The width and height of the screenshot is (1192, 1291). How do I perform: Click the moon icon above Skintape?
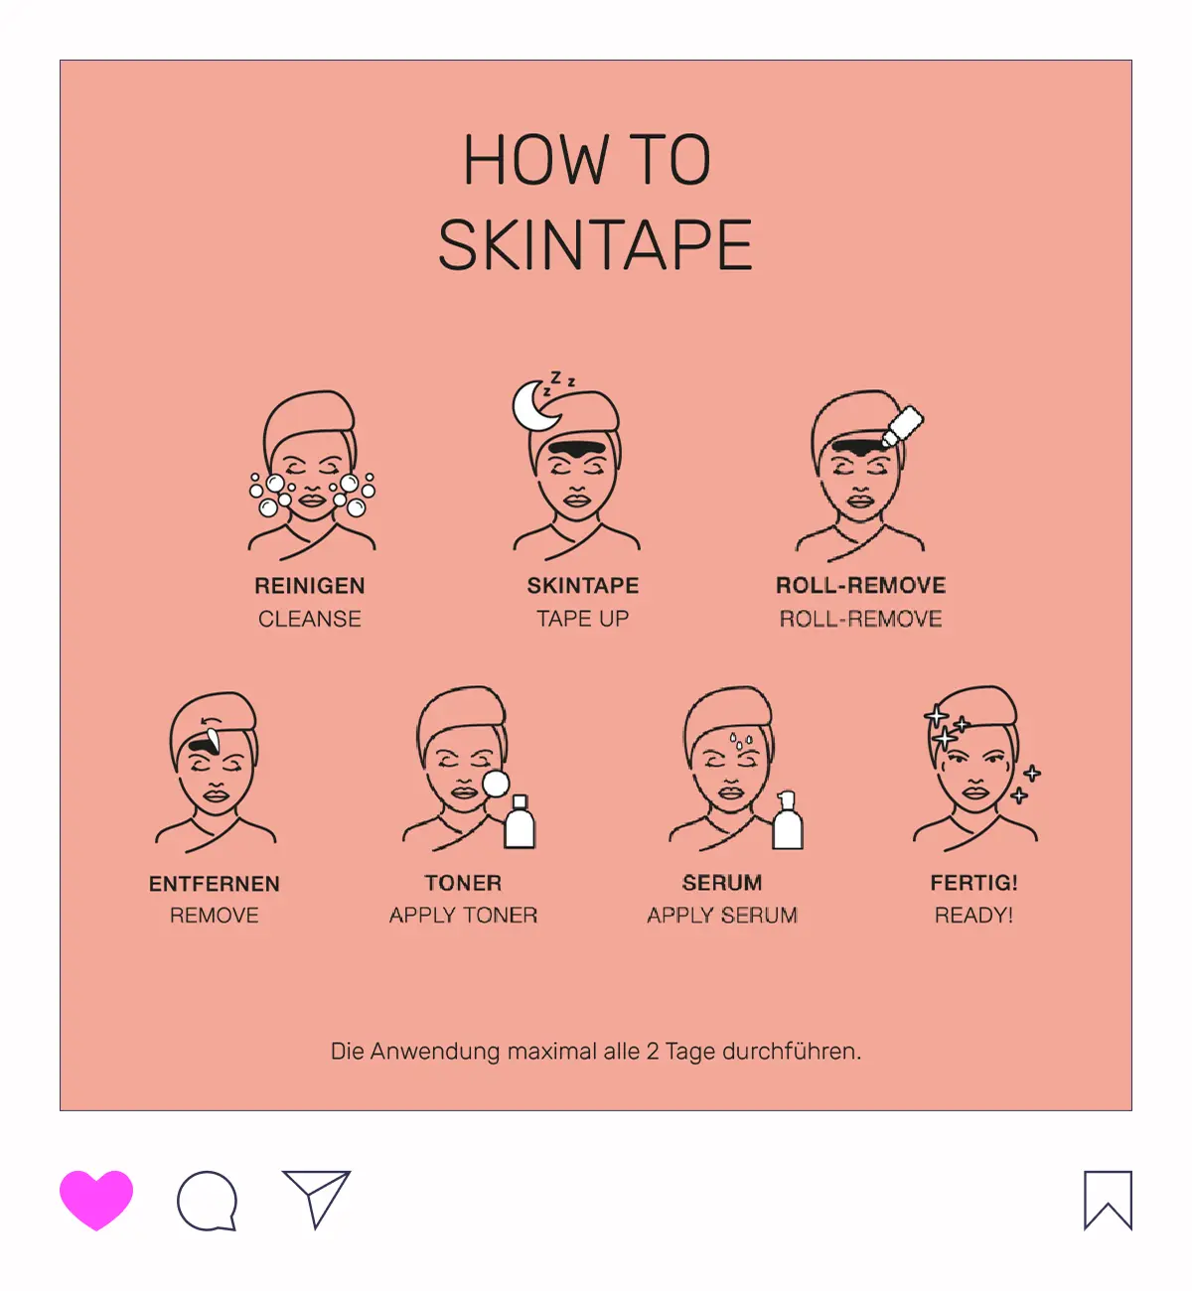click(x=536, y=406)
